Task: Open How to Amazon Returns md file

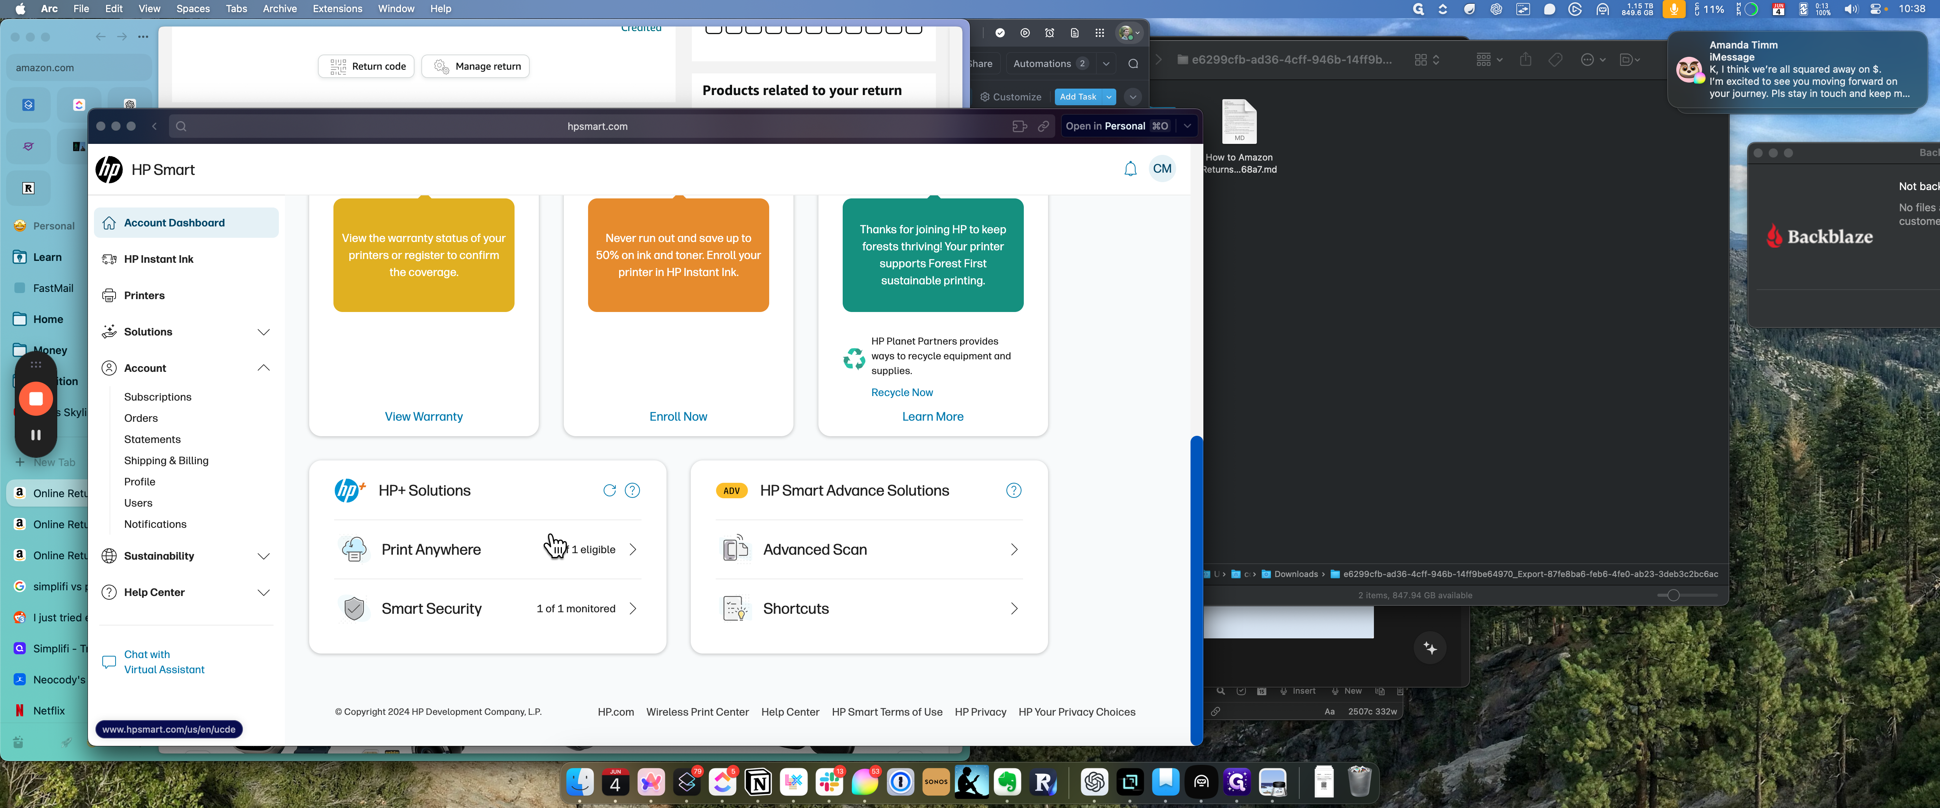Action: [1239, 137]
